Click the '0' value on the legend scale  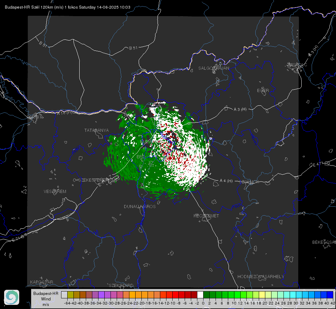pyautogui.click(x=203, y=303)
